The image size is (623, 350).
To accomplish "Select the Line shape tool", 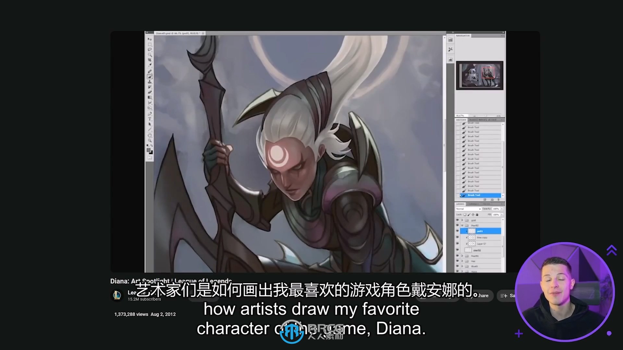I will [150, 129].
